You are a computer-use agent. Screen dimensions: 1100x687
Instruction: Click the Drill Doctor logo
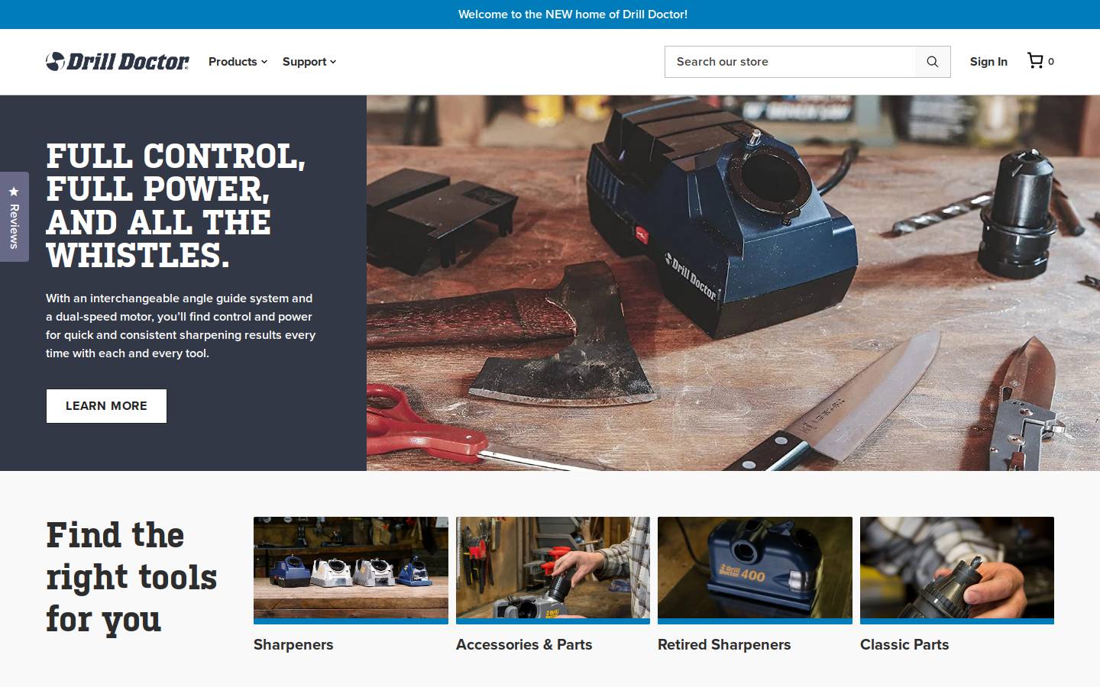pyautogui.click(x=118, y=61)
